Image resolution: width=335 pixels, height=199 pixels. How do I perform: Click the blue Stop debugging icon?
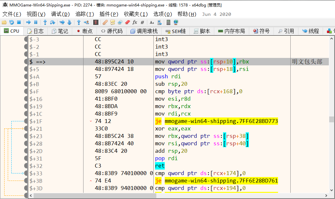[x=19, y=22]
